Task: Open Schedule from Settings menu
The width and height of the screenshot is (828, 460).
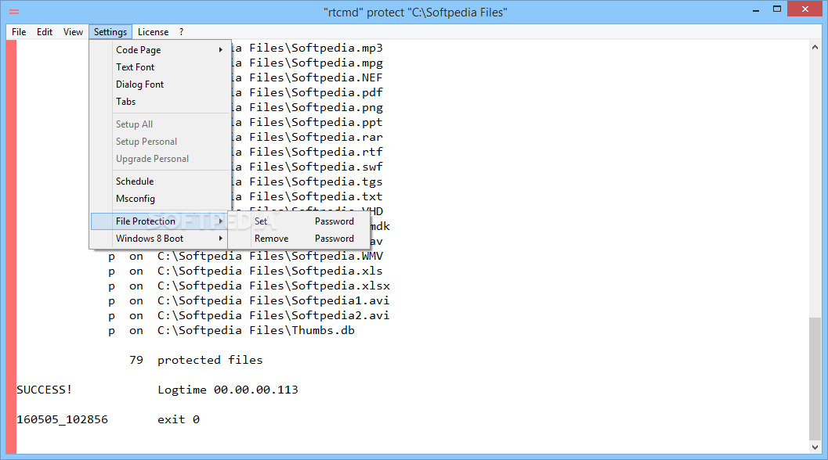Action: coord(161,181)
